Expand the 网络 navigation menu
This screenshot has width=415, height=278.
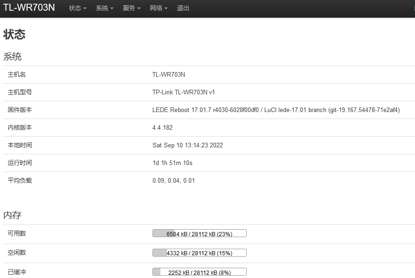pyautogui.click(x=159, y=8)
